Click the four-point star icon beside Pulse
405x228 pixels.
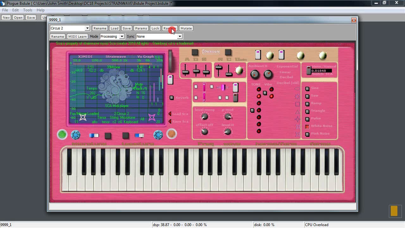(297, 119)
